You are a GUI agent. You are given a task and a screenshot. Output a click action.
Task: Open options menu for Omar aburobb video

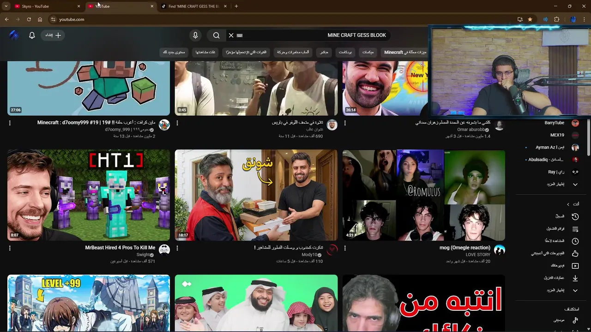click(x=345, y=123)
